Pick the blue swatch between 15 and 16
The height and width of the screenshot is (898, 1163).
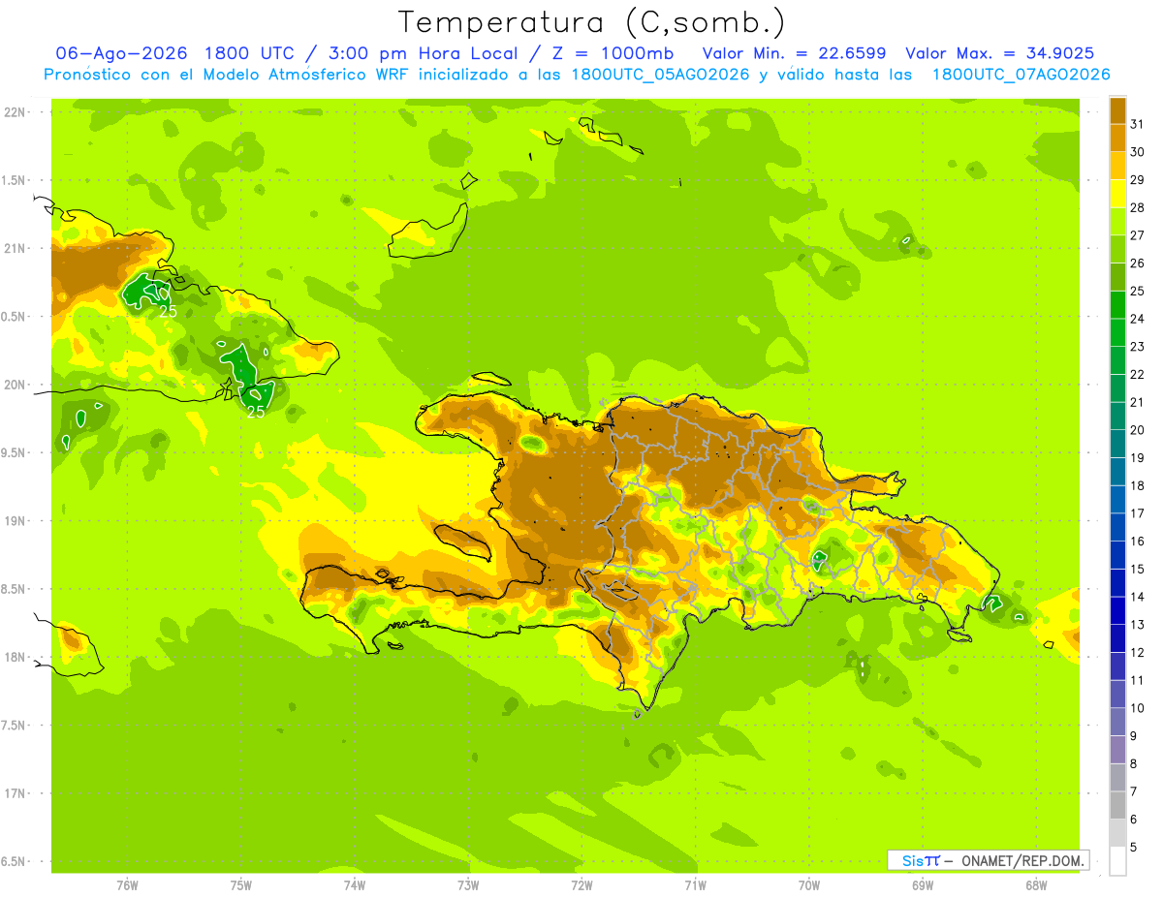1117,555
